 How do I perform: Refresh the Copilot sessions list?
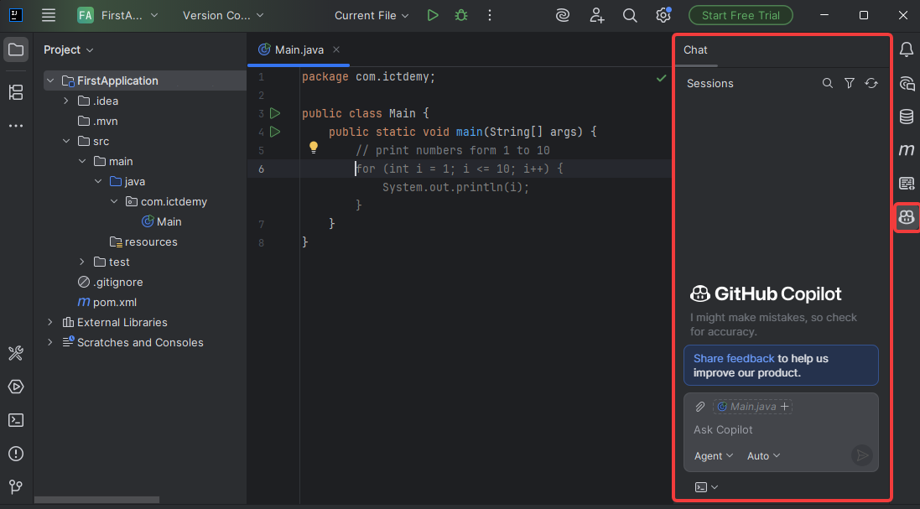[x=871, y=83]
